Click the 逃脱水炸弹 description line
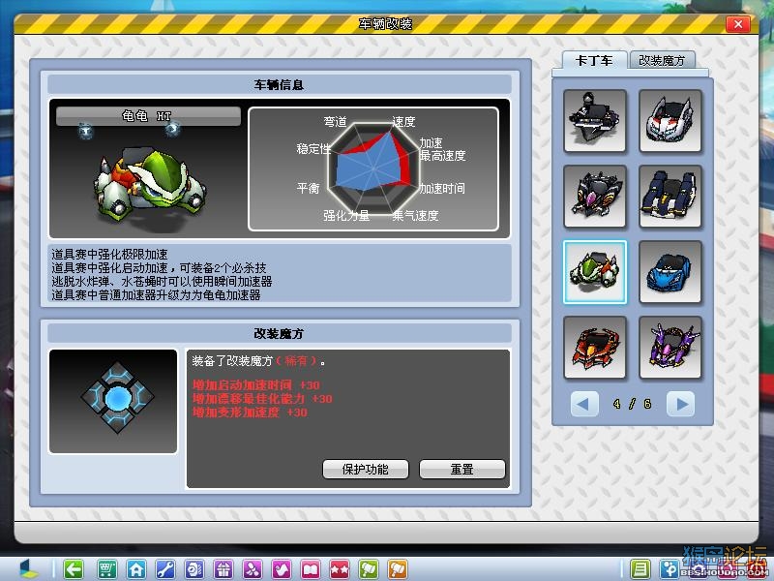774x581 pixels. click(x=162, y=281)
